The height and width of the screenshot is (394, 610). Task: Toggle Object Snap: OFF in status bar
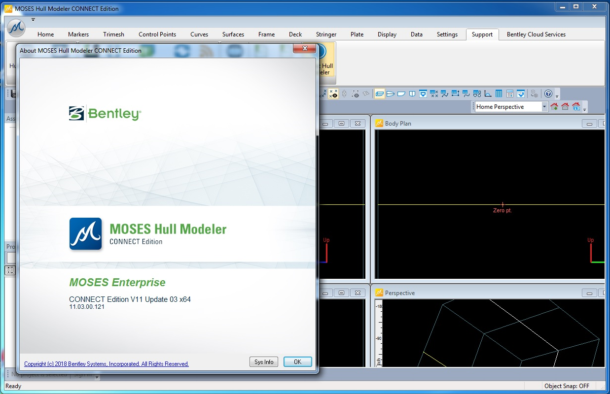[567, 386]
